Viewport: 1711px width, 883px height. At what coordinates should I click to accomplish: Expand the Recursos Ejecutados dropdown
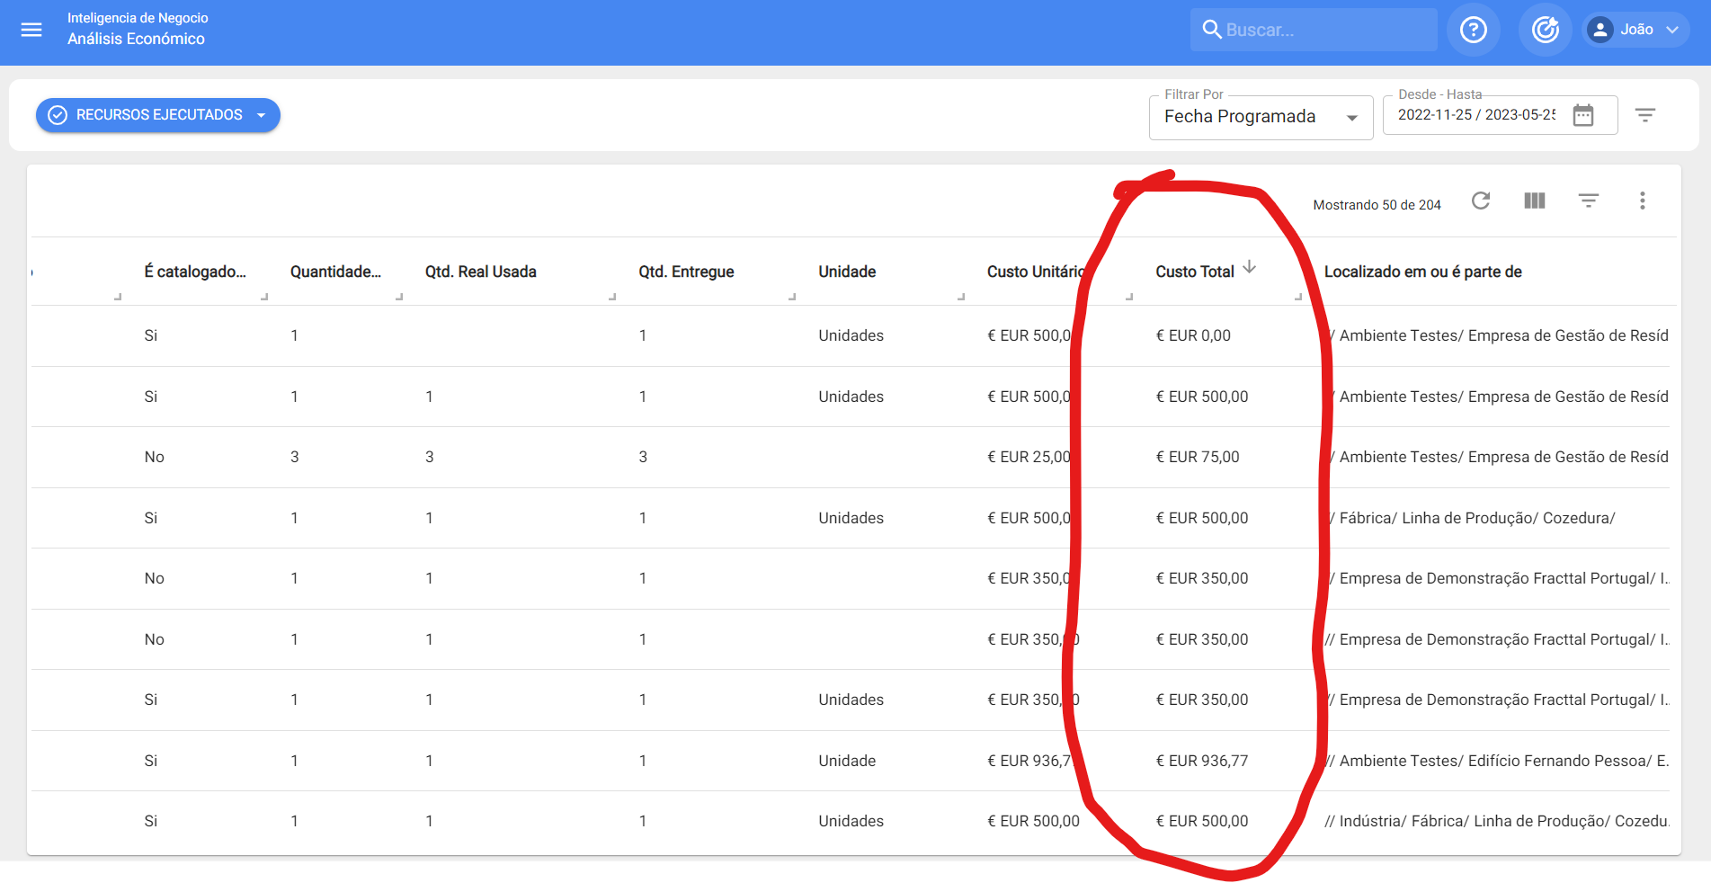tap(262, 115)
